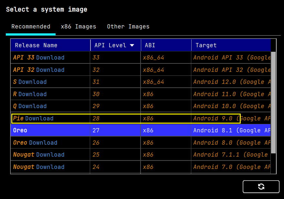This screenshot has width=284, height=199.
Task: Click API level cell 26
Action: pyautogui.click(x=115, y=143)
